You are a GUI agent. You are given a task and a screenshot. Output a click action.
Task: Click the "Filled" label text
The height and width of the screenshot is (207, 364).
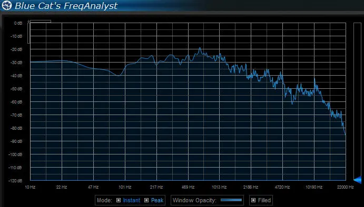264,200
